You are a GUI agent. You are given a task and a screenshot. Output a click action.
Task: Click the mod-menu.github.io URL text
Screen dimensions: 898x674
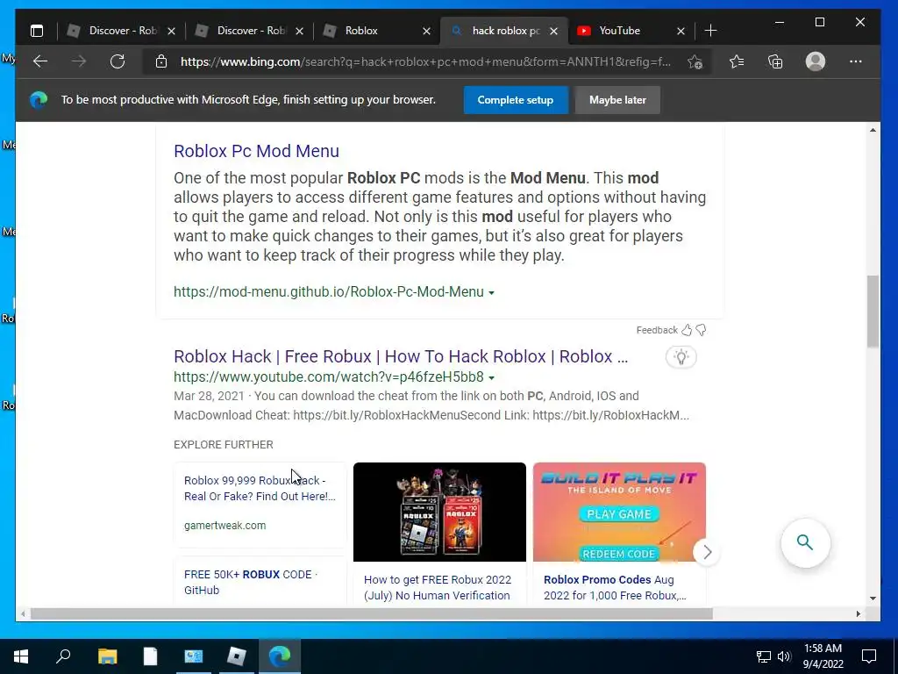329,291
